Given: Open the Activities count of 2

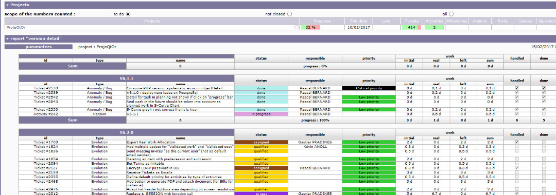Looking at the screenshot, I should tap(435, 27).
